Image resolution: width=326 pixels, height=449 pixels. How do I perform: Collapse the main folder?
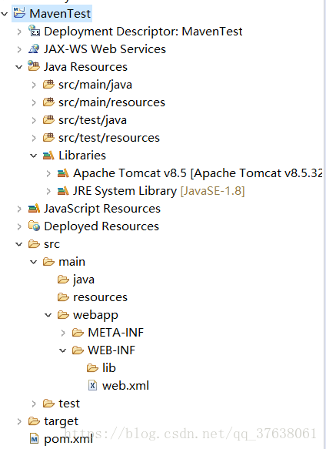pos(34,262)
